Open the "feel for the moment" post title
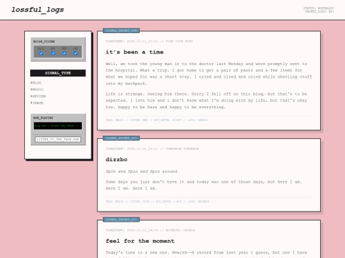 (x=140, y=241)
